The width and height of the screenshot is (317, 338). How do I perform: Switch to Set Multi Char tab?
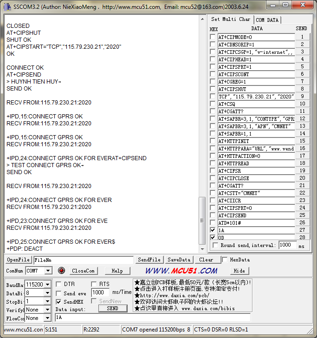point(231,19)
